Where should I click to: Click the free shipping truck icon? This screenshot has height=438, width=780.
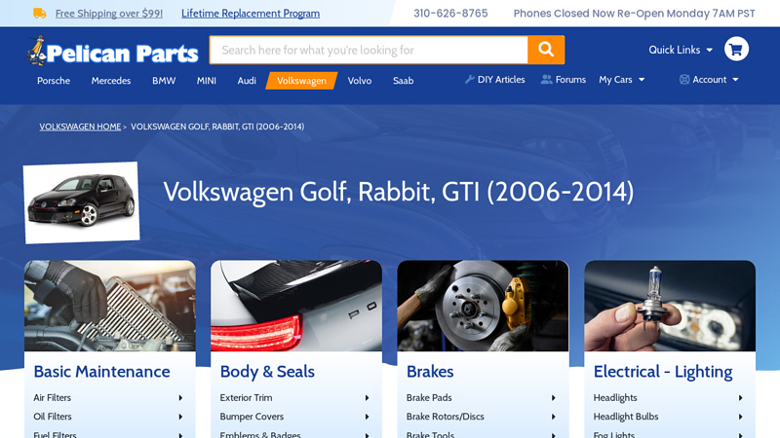click(40, 14)
